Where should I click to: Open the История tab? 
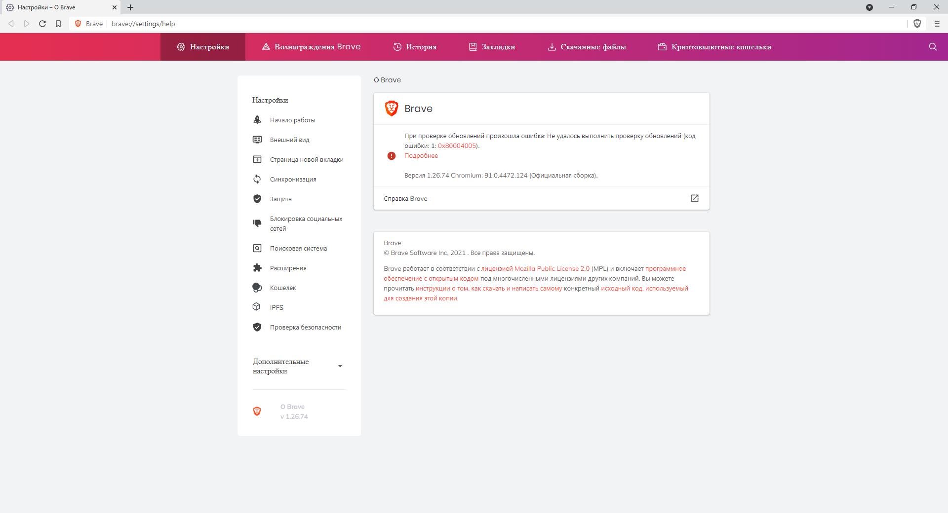[415, 47]
